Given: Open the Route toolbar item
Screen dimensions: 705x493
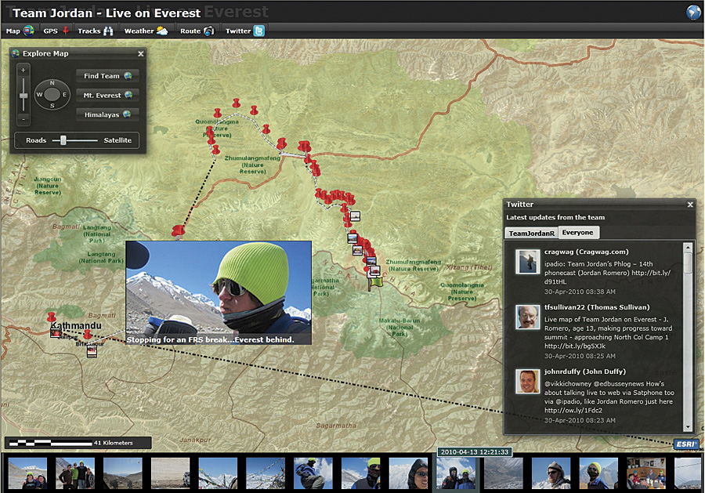Looking at the screenshot, I should tap(197, 31).
